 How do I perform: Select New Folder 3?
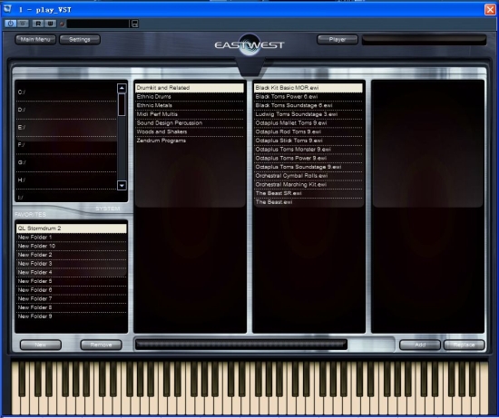(72, 264)
